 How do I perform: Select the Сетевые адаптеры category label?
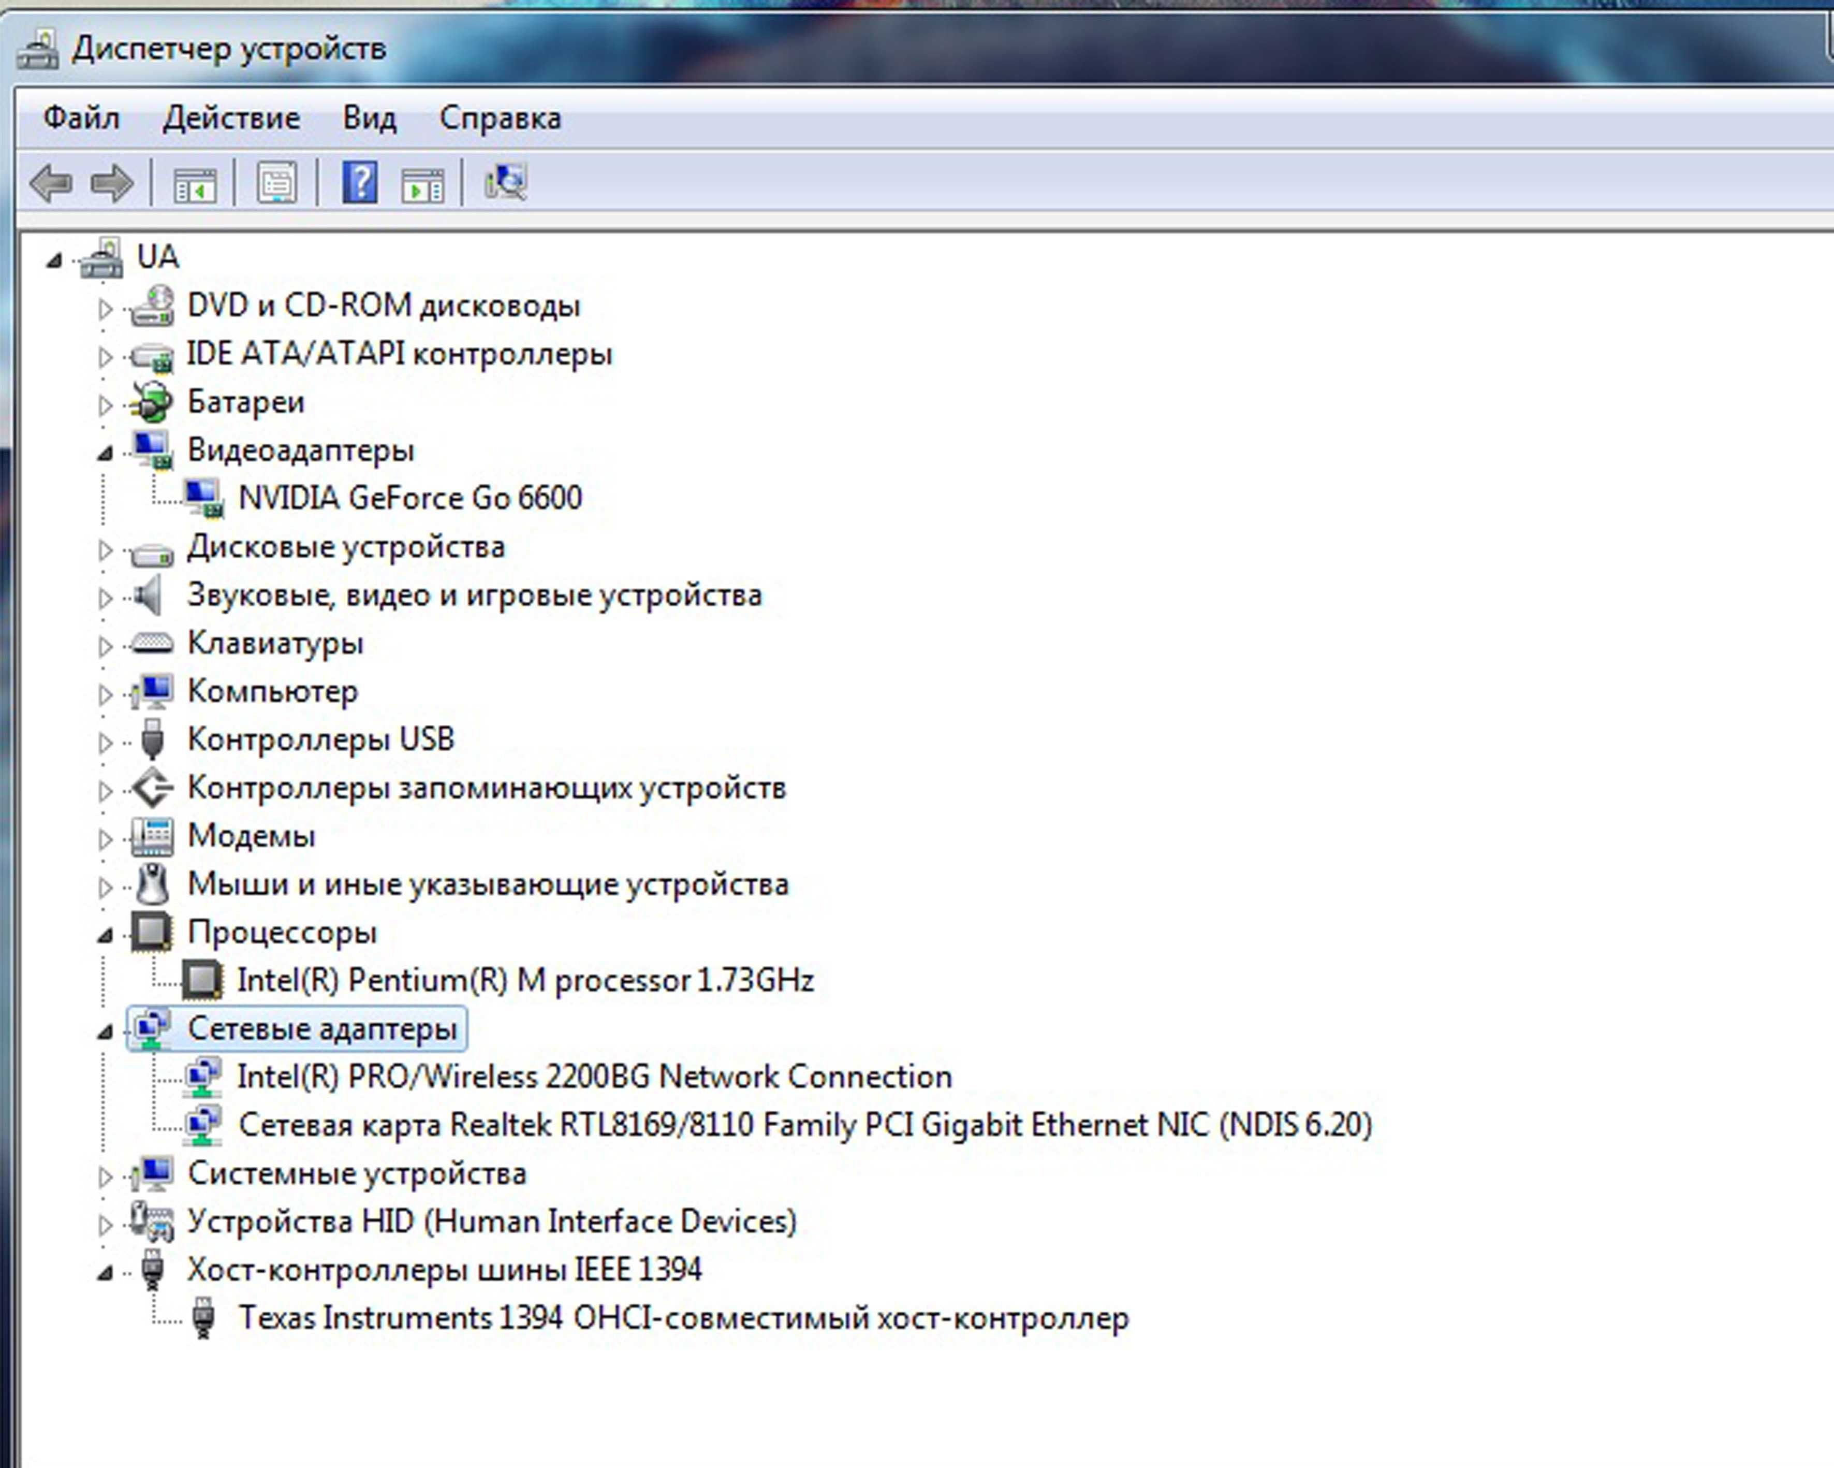click(322, 1029)
